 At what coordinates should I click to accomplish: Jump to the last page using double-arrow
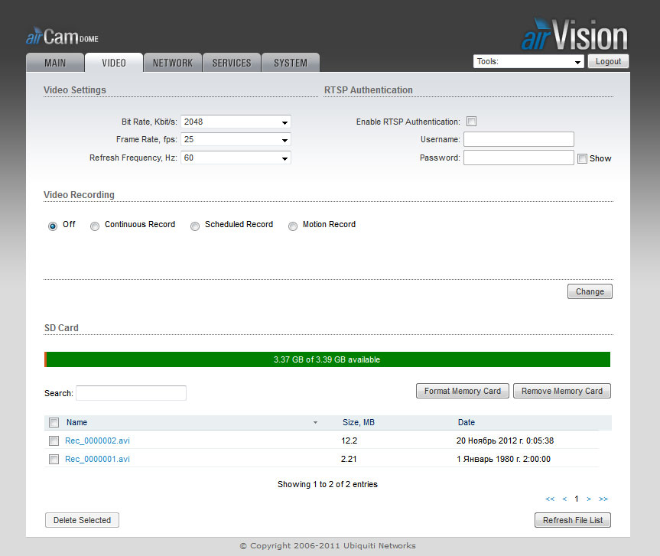point(603,499)
